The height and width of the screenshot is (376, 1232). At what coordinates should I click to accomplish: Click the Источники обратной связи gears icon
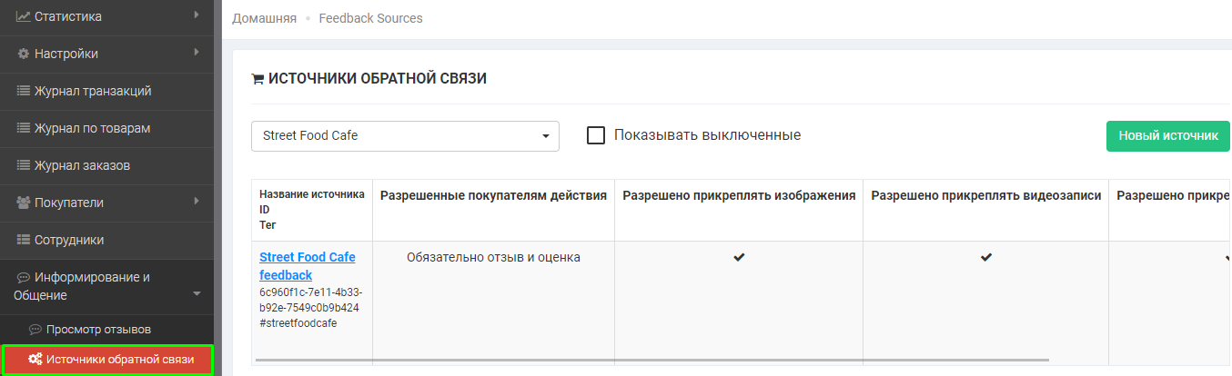(x=35, y=360)
